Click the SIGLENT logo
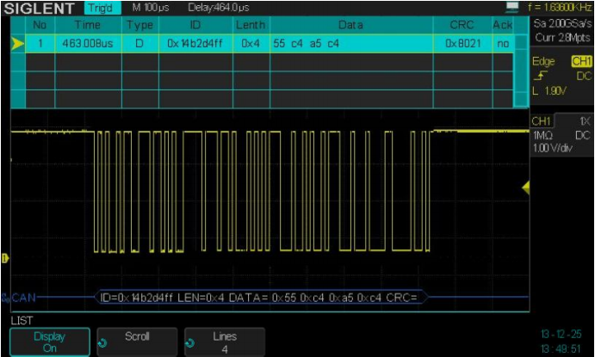Viewport: 595px width, 357px height. 39,9
